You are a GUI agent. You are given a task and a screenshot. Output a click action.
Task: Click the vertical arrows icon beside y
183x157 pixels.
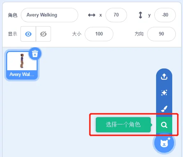pyautogui.click(x=141, y=15)
